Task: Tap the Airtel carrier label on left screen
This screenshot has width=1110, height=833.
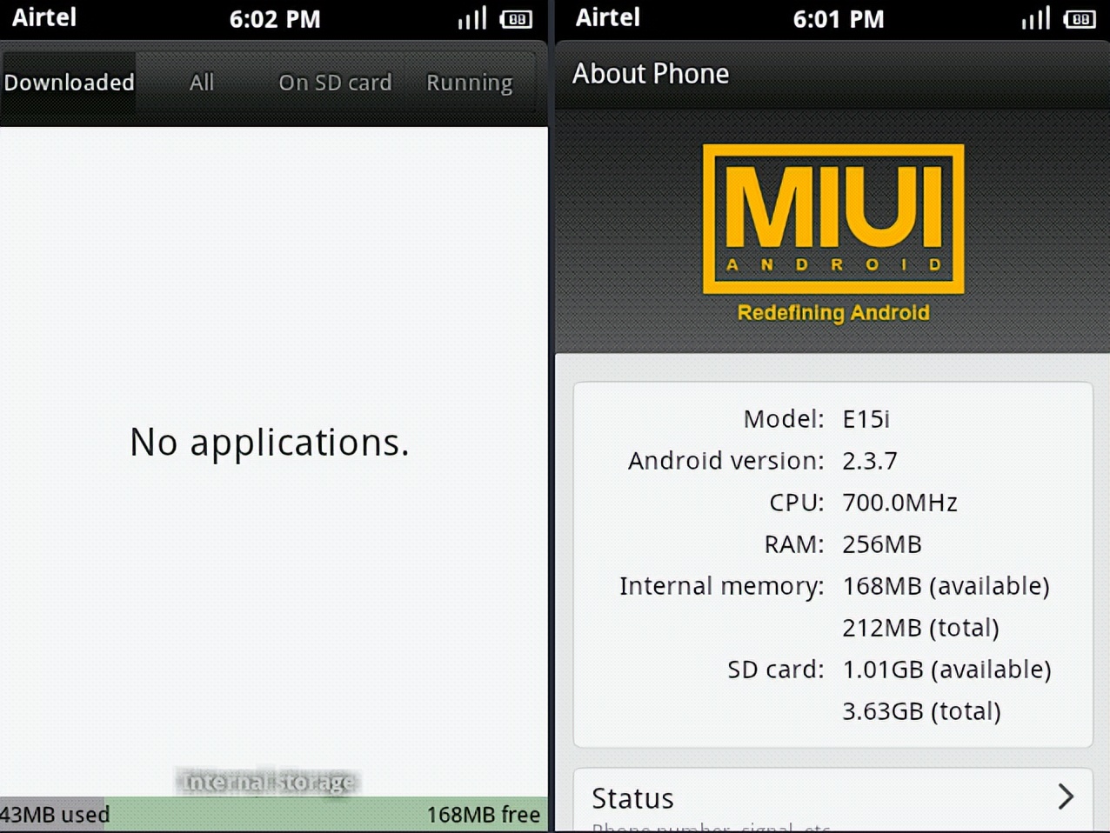Action: tap(44, 17)
